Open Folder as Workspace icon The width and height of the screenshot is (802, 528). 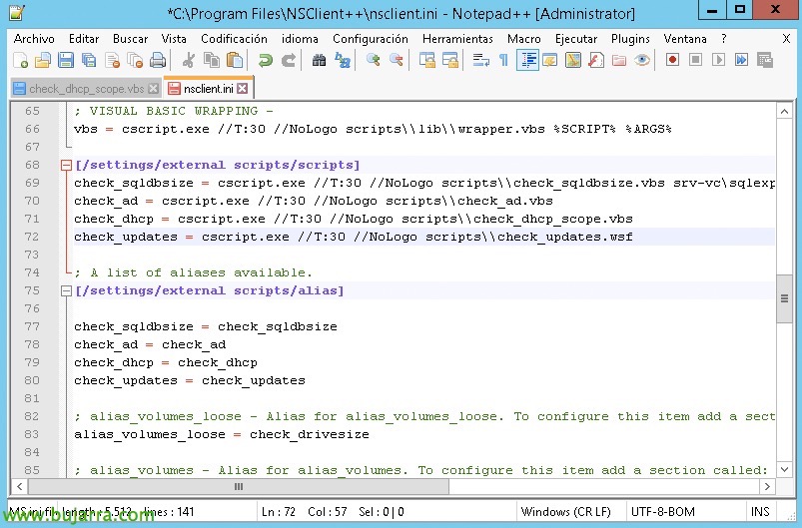tap(619, 60)
